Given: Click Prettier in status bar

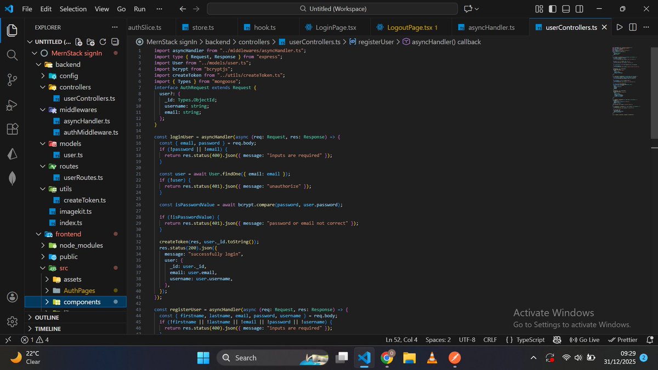Looking at the screenshot, I should (x=622, y=340).
